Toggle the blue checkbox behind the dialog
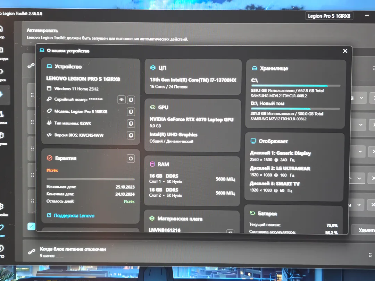This screenshot has width=375, height=281. 31,226
